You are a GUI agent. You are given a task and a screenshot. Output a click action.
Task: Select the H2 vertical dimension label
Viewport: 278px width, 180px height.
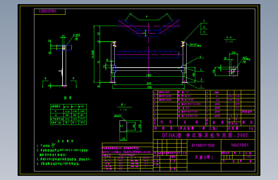99,34
